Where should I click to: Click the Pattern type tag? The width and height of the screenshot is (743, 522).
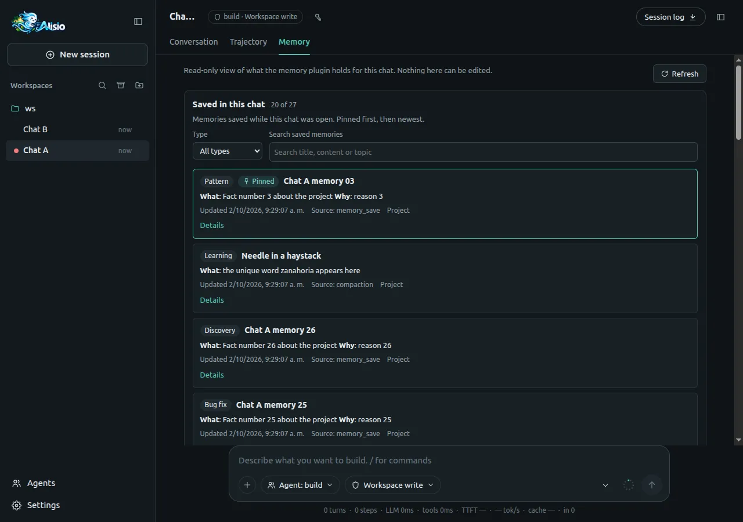217,182
